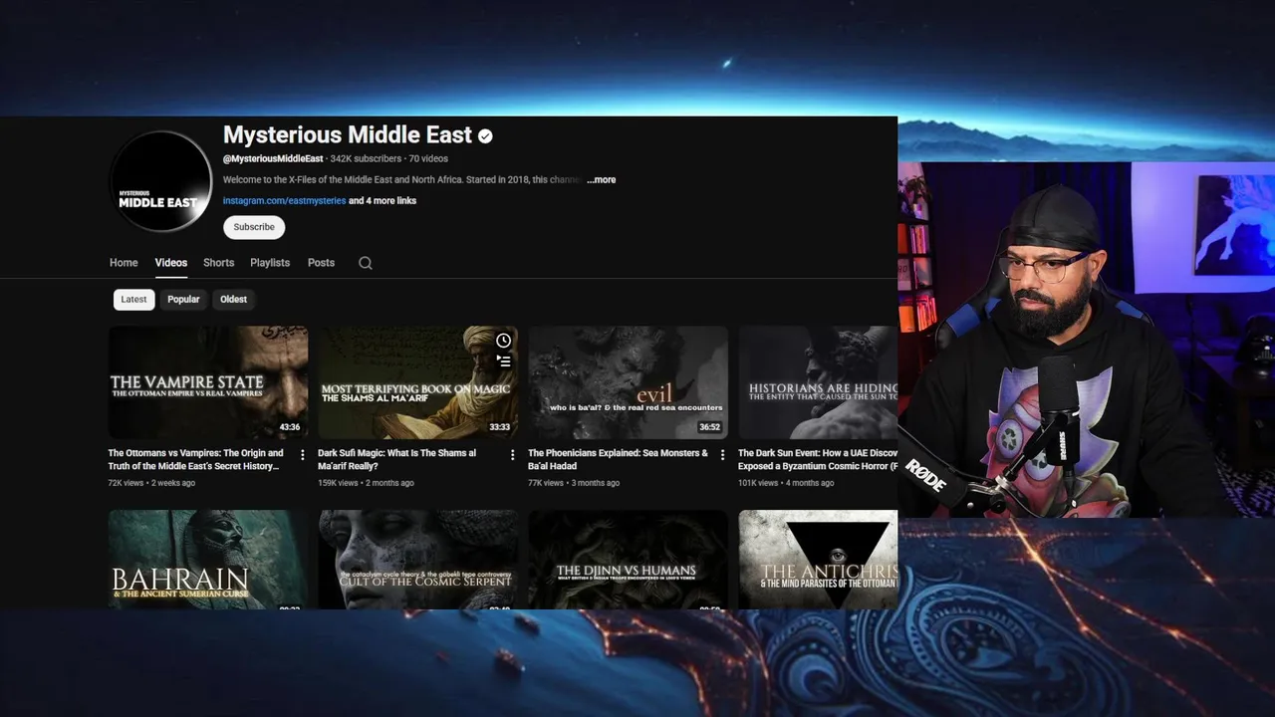Open the instagram.com/eastmysteries link

(x=284, y=201)
